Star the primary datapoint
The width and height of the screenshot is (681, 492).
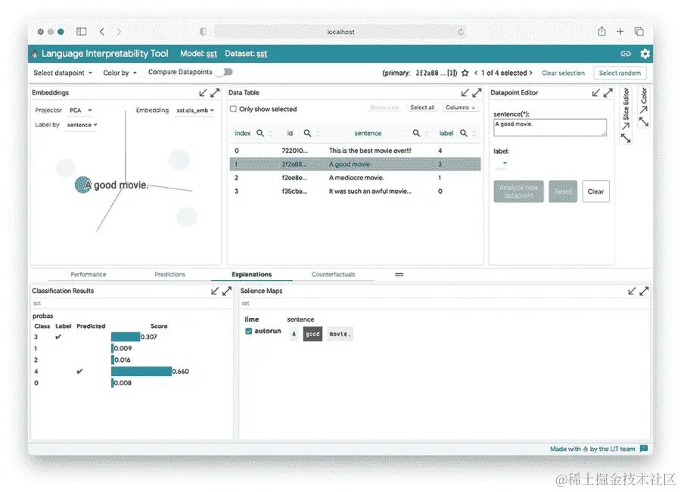[465, 73]
